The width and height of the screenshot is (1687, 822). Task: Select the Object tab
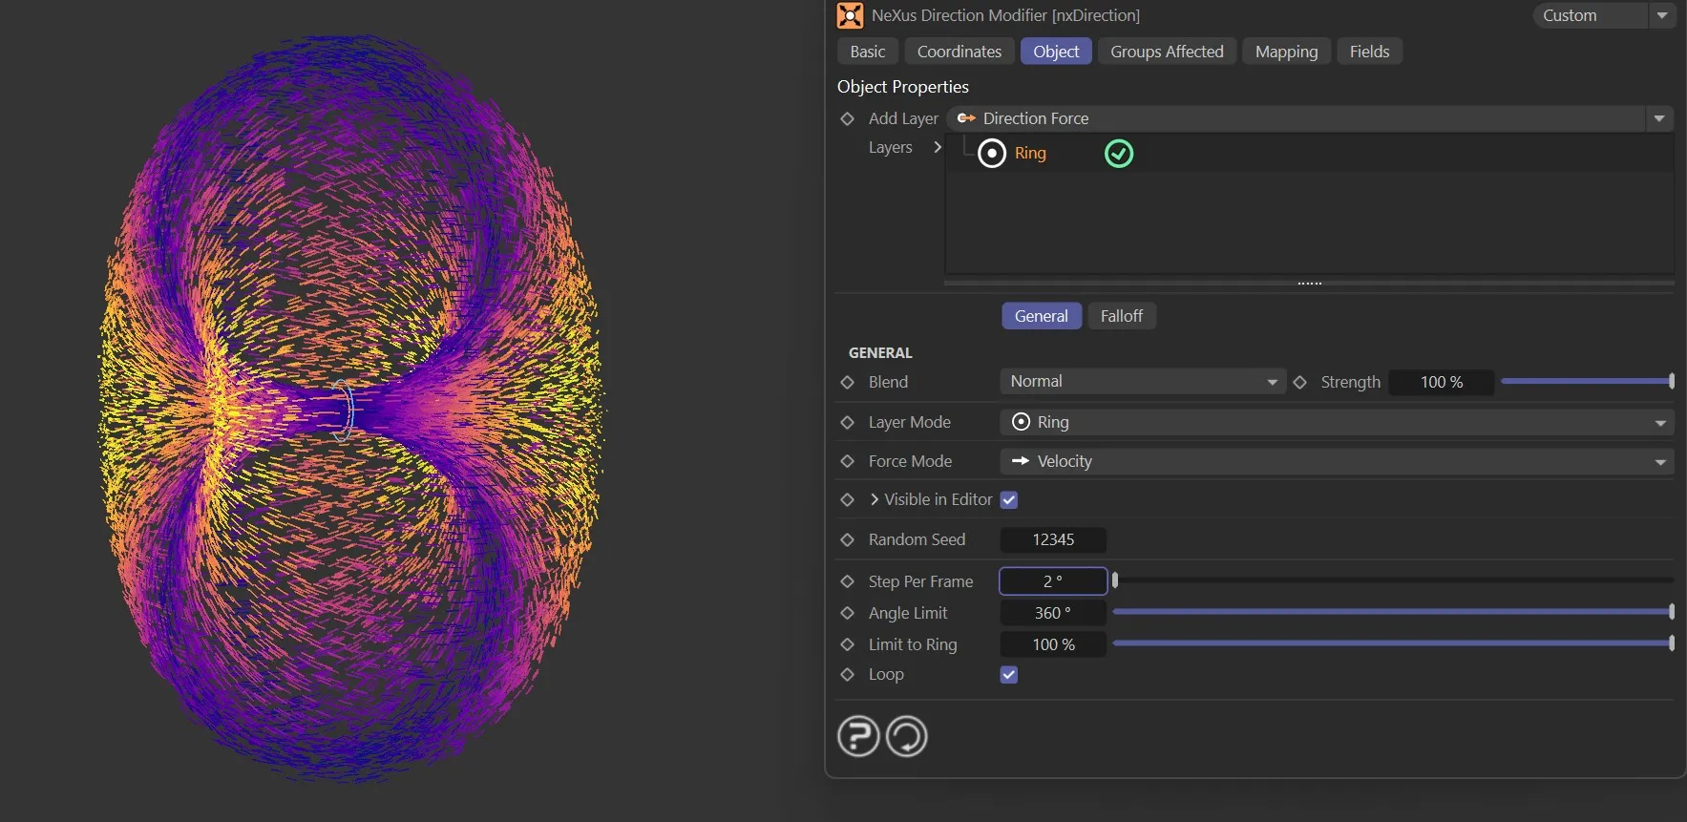tap(1056, 52)
